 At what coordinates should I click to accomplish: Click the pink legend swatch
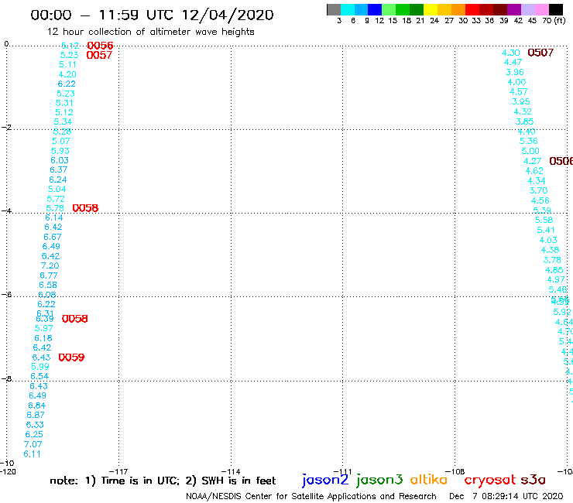tap(541, 9)
